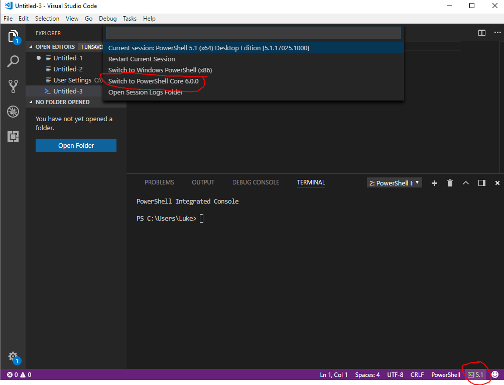Open the Source Control view icon
The width and height of the screenshot is (504, 385).
point(13,86)
